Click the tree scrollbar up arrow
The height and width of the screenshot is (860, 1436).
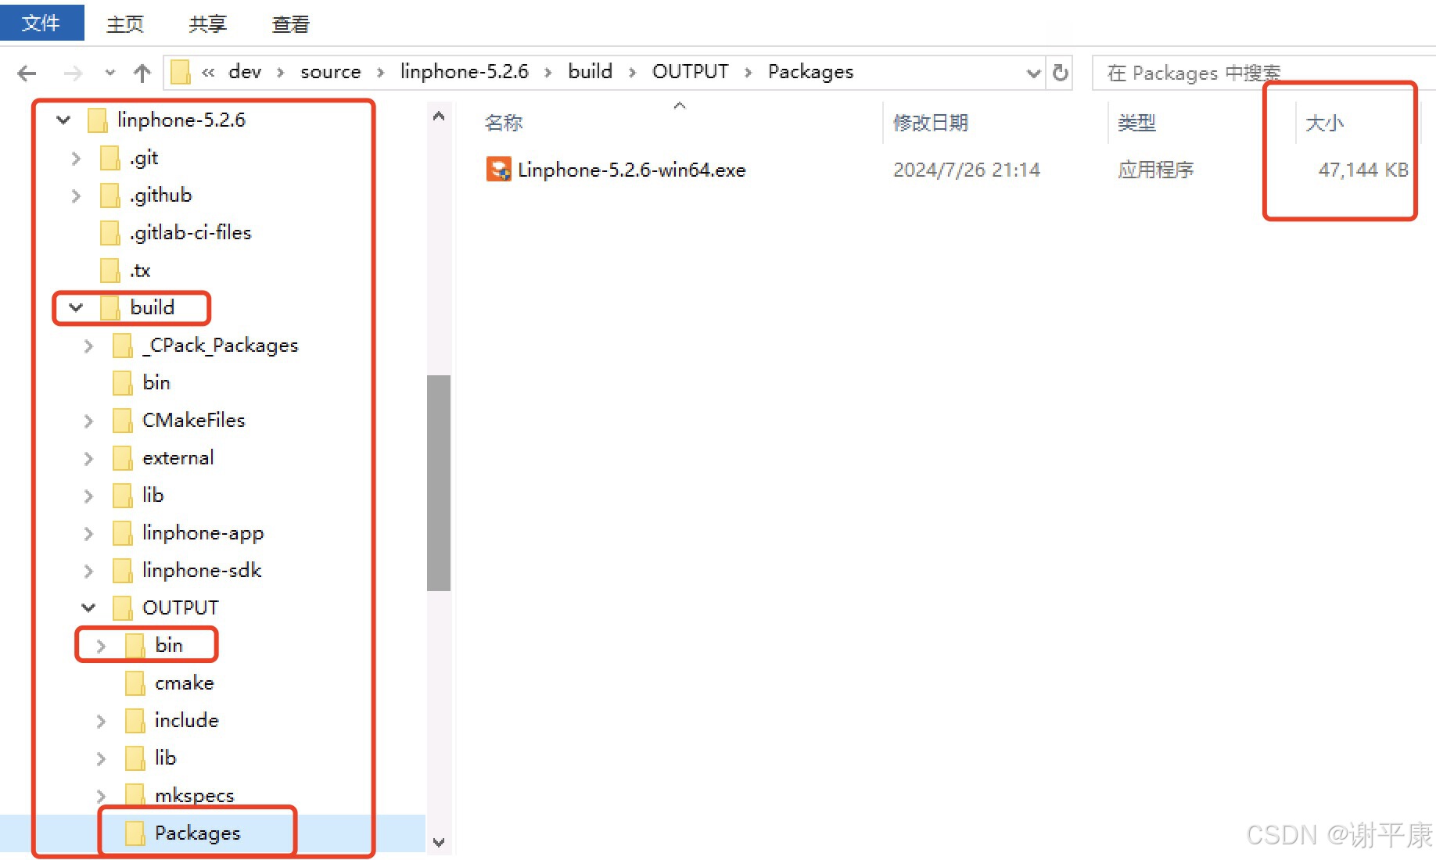(439, 116)
